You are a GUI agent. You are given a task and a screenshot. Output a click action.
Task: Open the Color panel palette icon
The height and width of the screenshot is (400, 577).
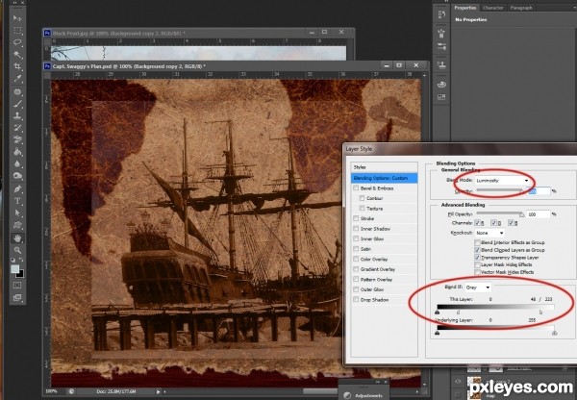441,85
